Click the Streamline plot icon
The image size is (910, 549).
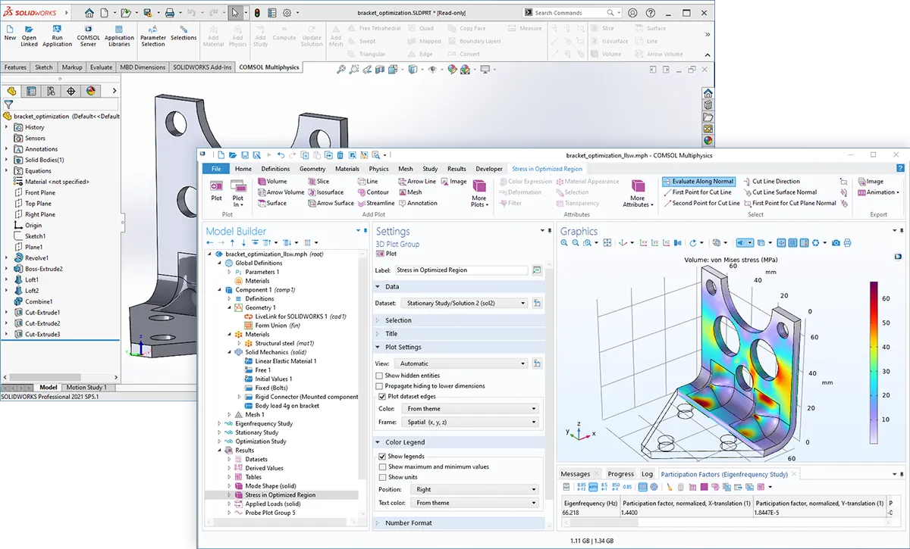tap(375, 203)
